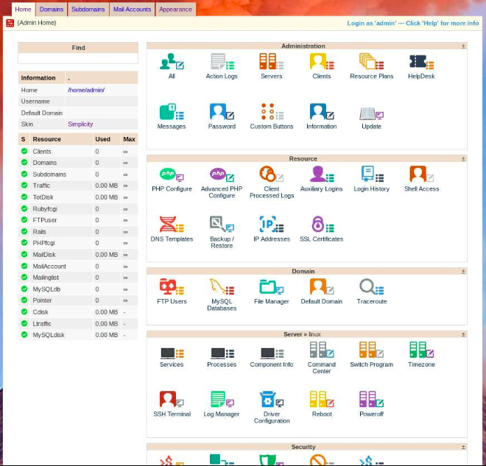Open Client Processed Logs
Screen dimensions: 486x466
272,174
